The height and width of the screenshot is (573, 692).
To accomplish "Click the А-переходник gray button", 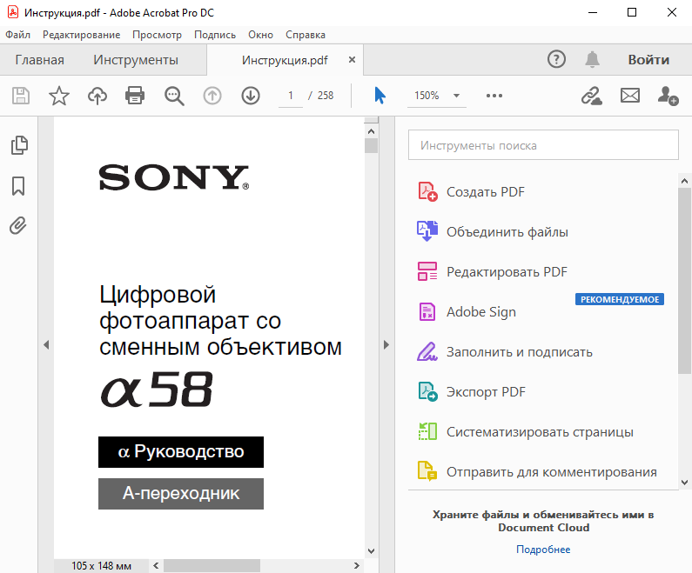I will pos(181,494).
